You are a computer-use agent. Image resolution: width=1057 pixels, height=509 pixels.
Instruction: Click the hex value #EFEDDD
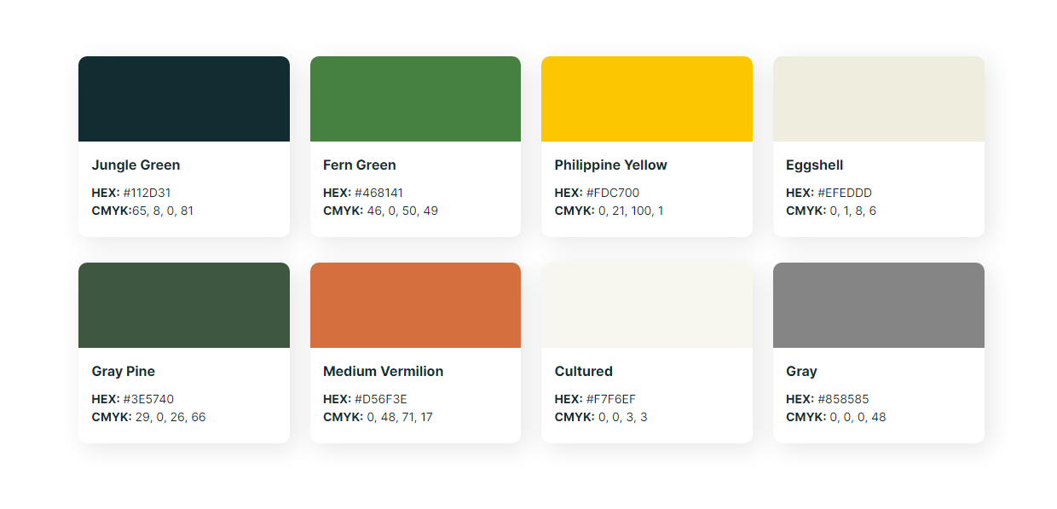pos(845,193)
